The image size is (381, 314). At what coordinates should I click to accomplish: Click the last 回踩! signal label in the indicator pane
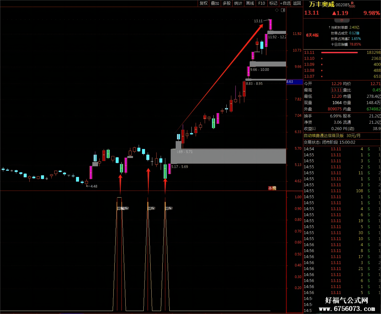point(169,208)
